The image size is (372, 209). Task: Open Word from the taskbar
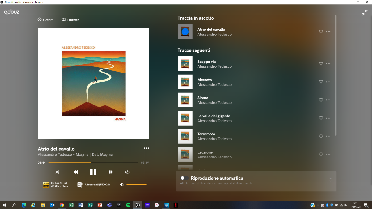[81, 205]
